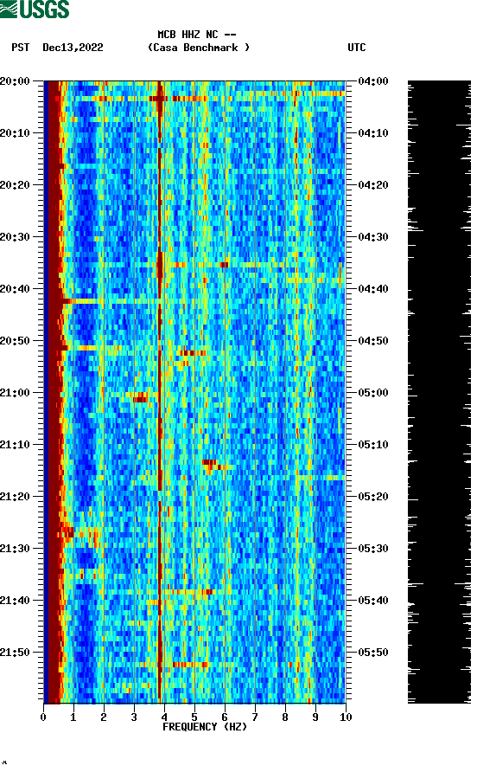Click the 05:00 UTC time label
Image resolution: width=477 pixels, height=772 pixels.
coord(373,392)
